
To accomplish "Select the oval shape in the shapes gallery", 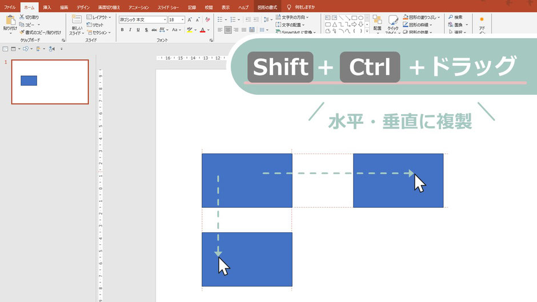I will point(360,18).
